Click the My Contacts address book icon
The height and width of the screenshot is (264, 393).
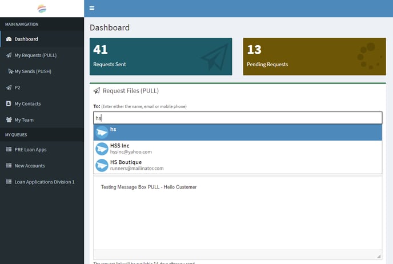pos(9,103)
